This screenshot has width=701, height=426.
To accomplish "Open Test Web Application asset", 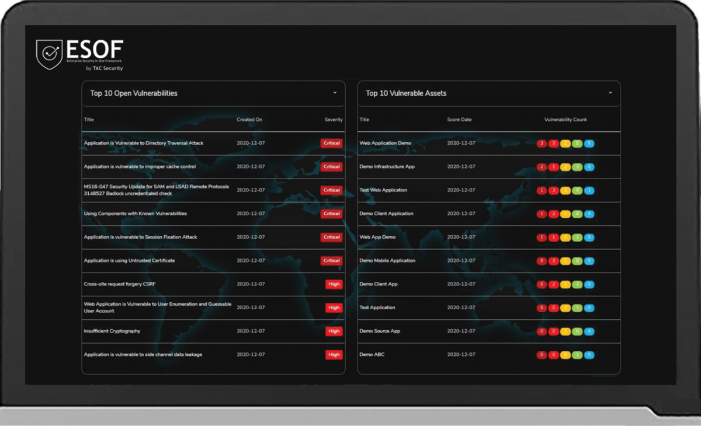I will [383, 190].
